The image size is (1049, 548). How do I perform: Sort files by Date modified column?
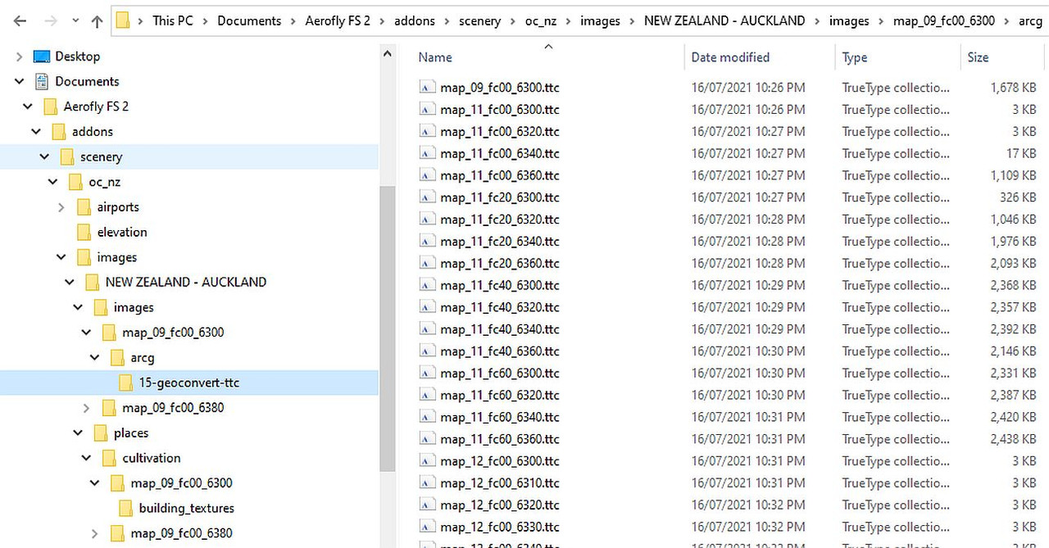click(x=730, y=57)
